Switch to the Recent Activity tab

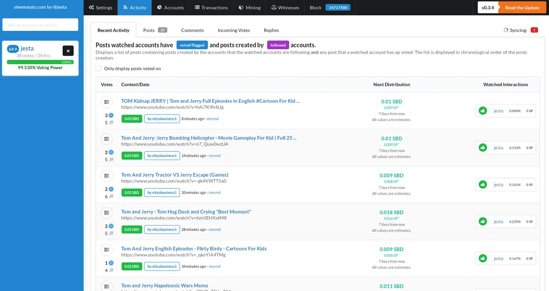113,30
